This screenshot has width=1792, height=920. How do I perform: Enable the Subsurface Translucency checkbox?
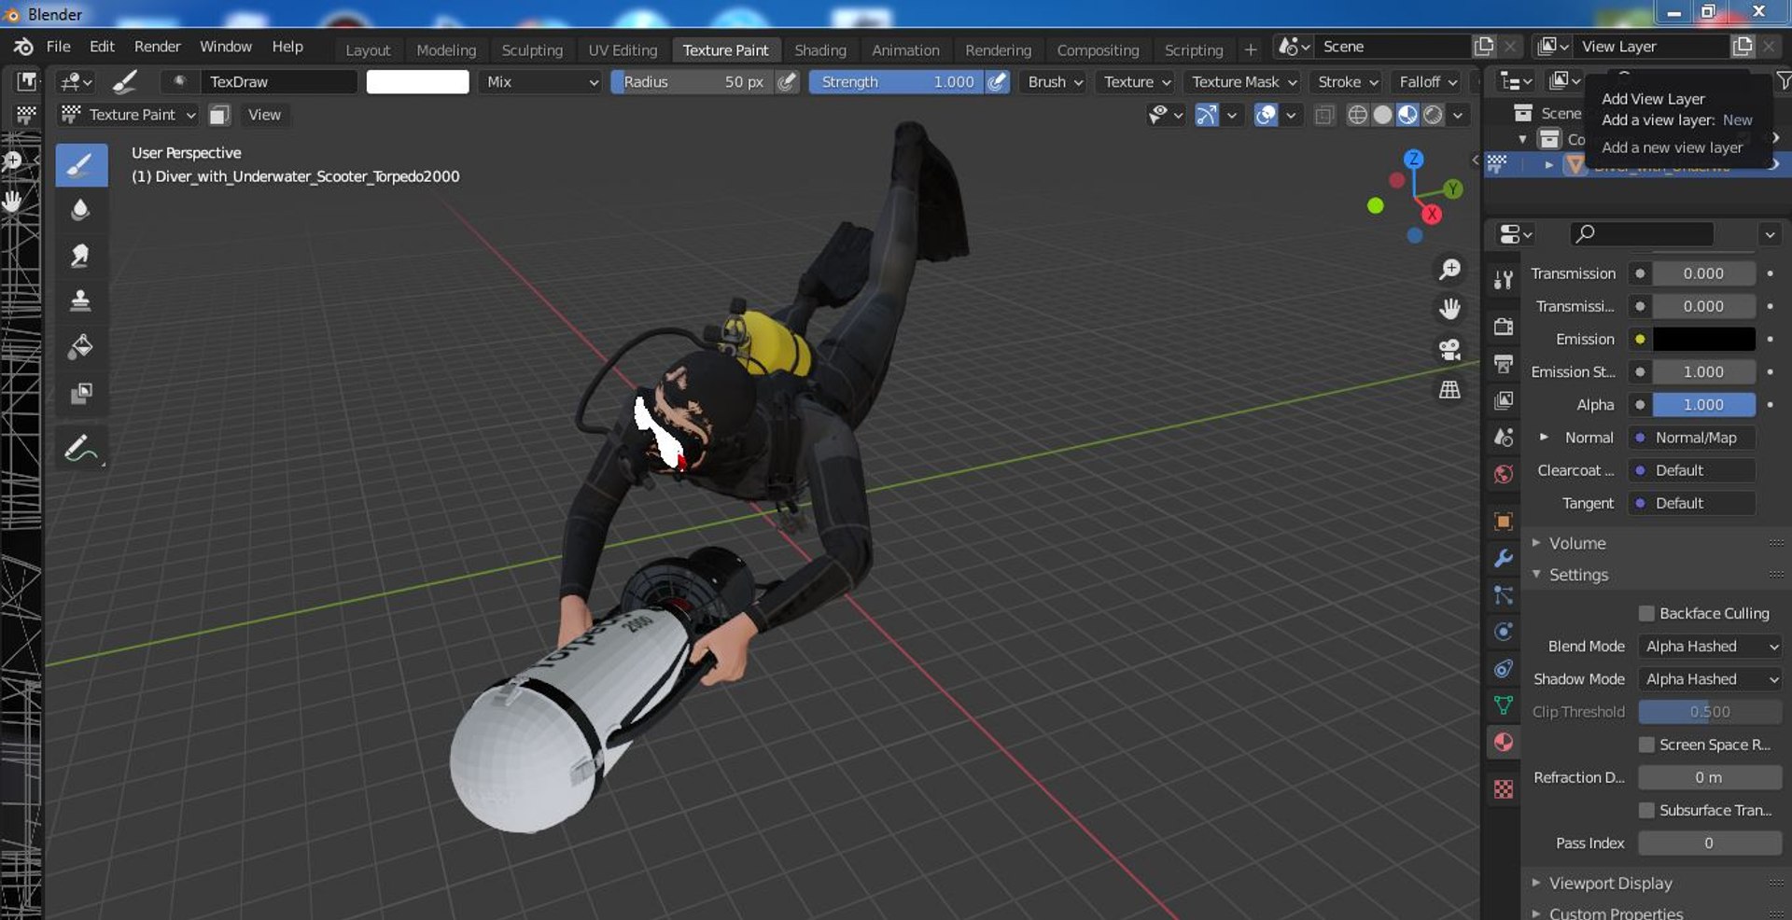[x=1646, y=810]
